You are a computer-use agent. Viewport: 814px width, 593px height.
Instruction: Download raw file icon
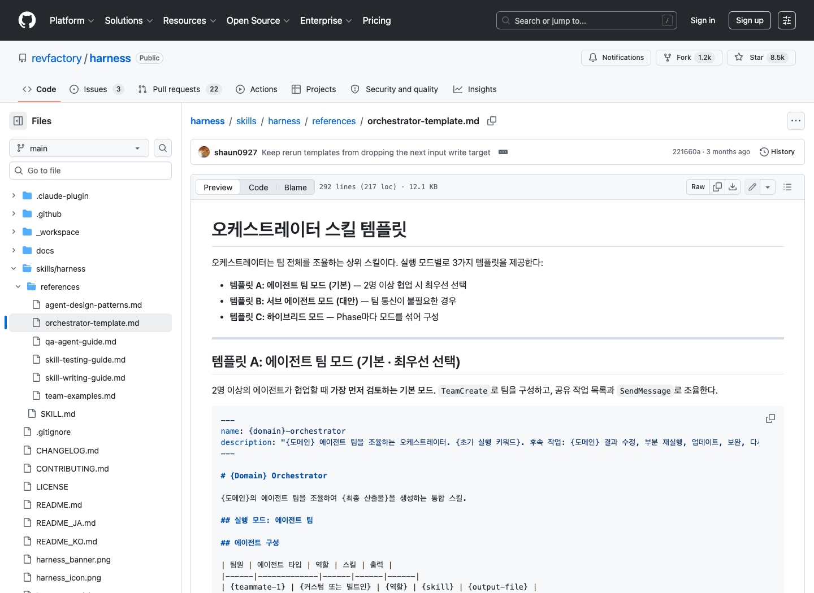[733, 187]
